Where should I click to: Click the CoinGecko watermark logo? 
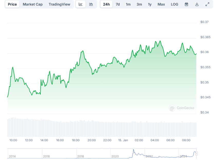click(182, 108)
